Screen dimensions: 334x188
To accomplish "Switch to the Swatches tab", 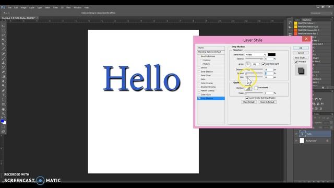I will click(306, 20).
